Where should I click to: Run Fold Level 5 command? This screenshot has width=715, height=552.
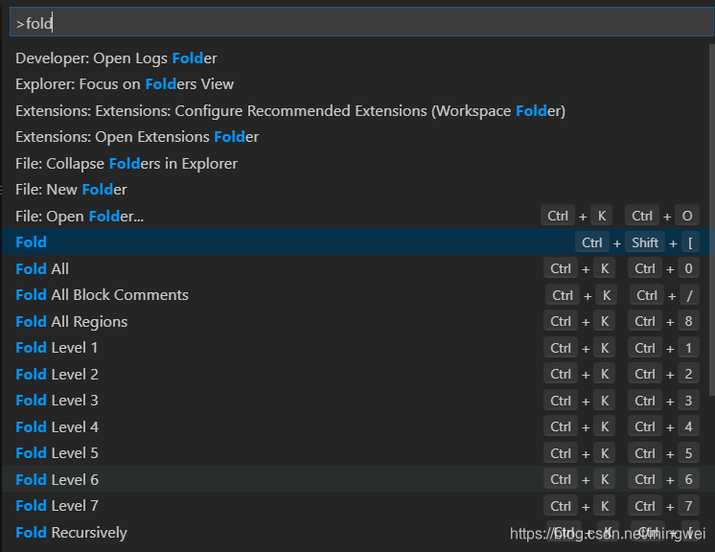click(x=356, y=453)
